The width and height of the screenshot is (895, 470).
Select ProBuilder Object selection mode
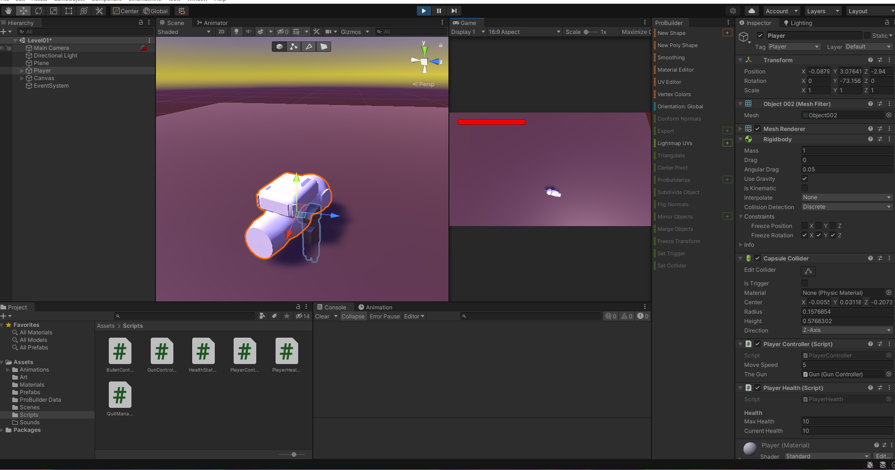tap(279, 47)
